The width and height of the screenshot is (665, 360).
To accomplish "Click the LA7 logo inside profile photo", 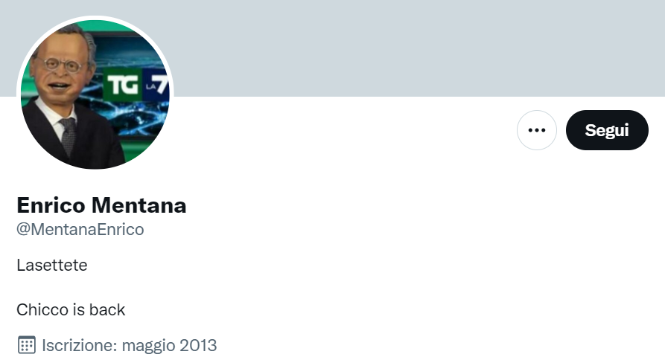I will (156, 85).
